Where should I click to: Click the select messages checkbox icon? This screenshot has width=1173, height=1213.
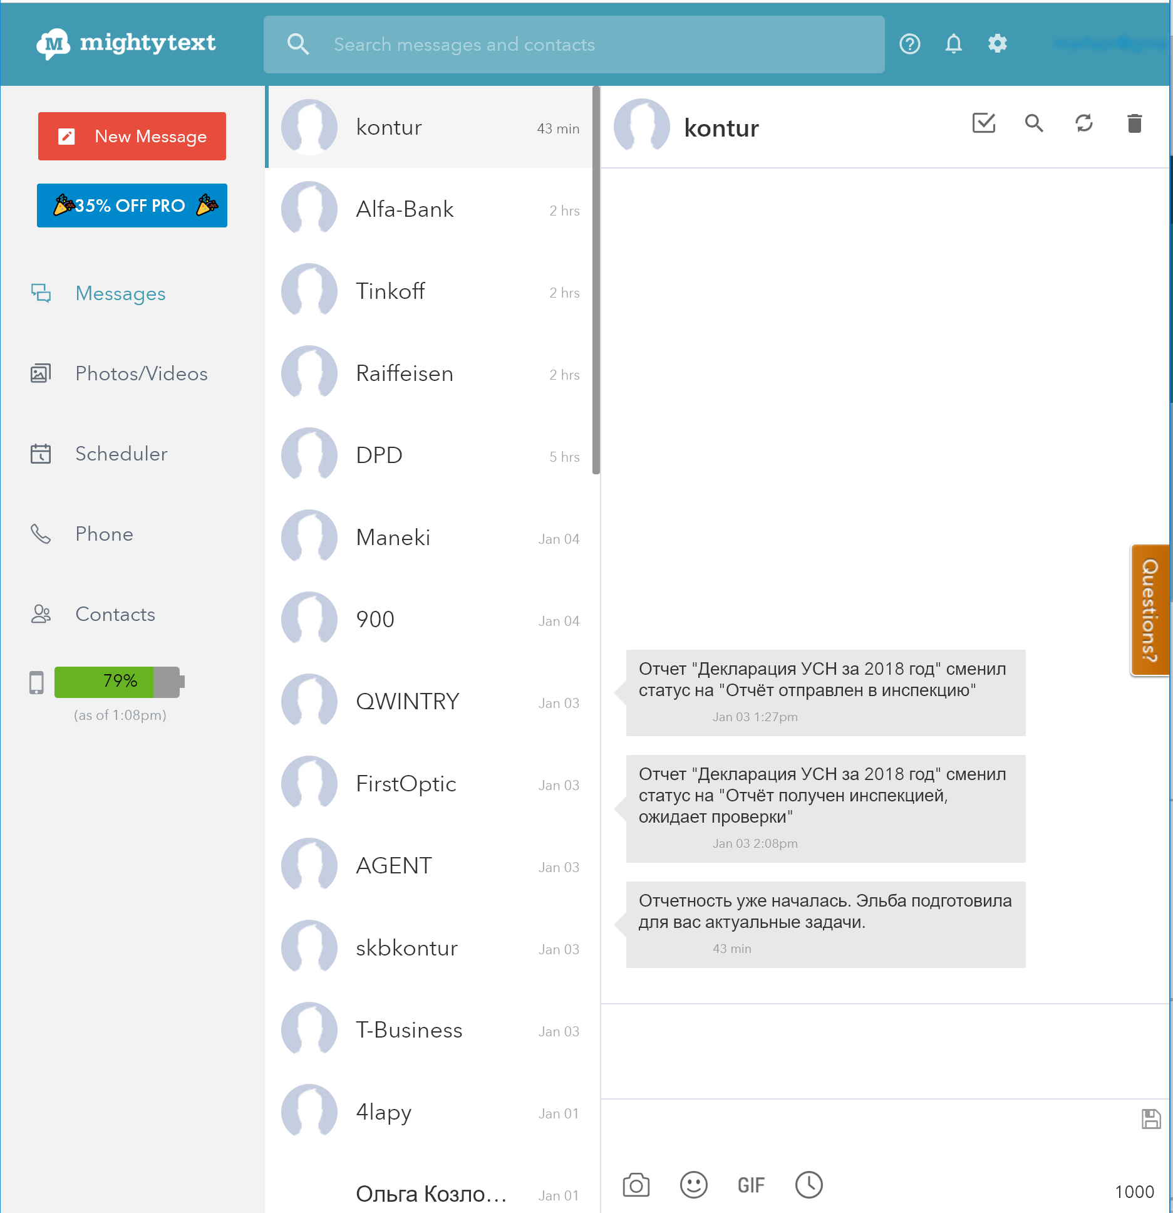click(984, 123)
